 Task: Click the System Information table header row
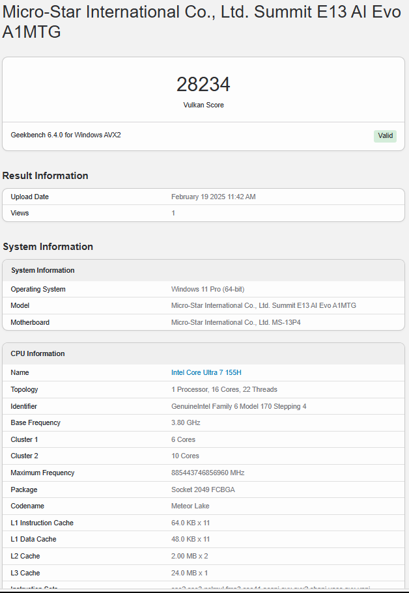[204, 270]
